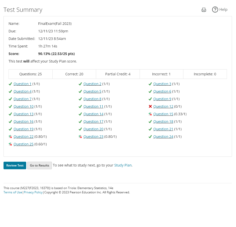The height and width of the screenshot is (227, 236).
Task: Click the partial credit icon beside Question 25
Action: click(x=10, y=144)
